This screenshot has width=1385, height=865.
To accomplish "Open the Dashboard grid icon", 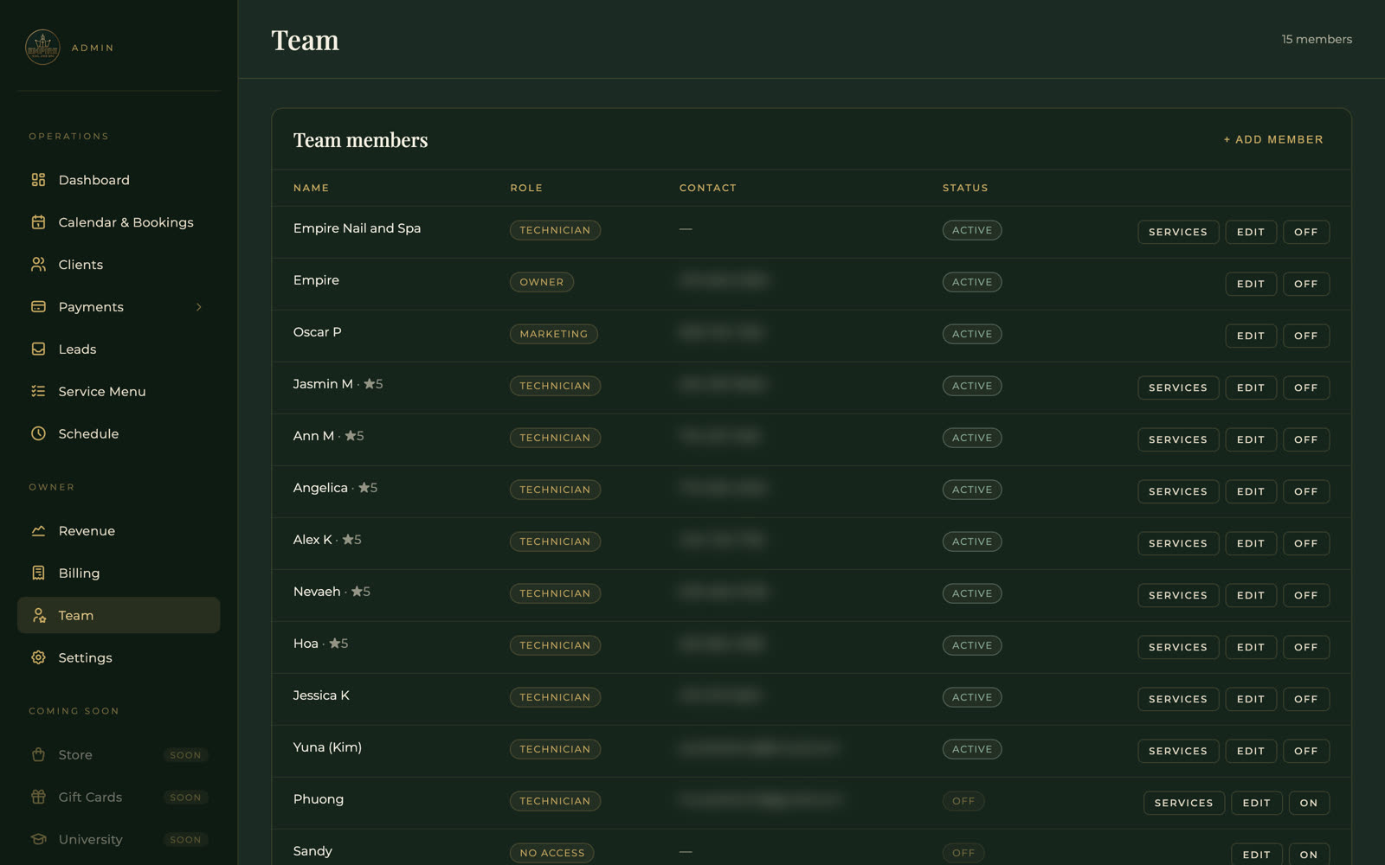I will [x=38, y=180].
